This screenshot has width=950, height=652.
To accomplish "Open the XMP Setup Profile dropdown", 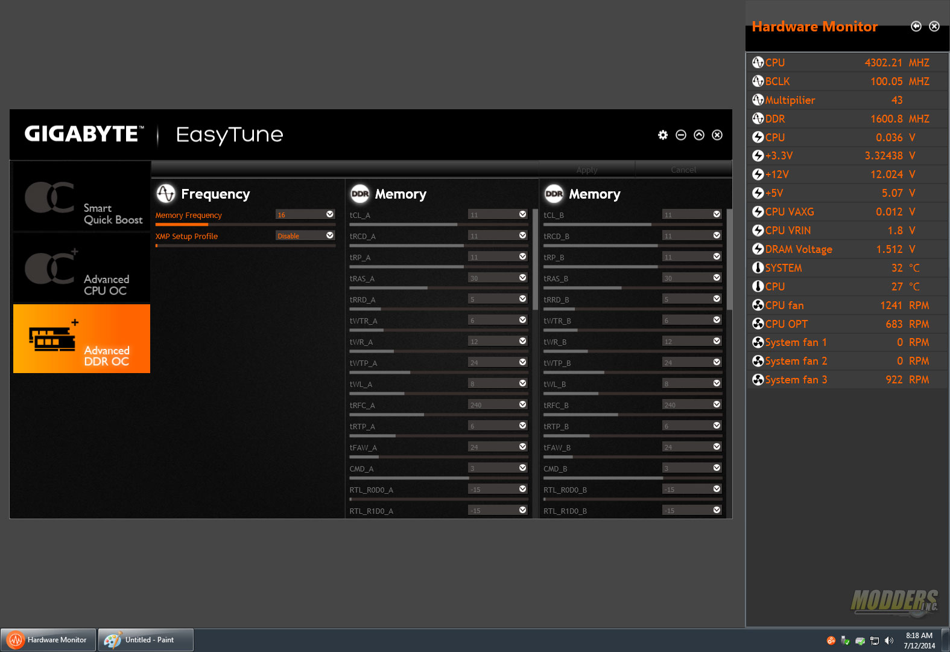I will click(305, 235).
